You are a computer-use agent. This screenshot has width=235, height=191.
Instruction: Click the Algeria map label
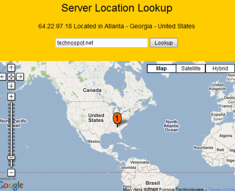coord(226,136)
